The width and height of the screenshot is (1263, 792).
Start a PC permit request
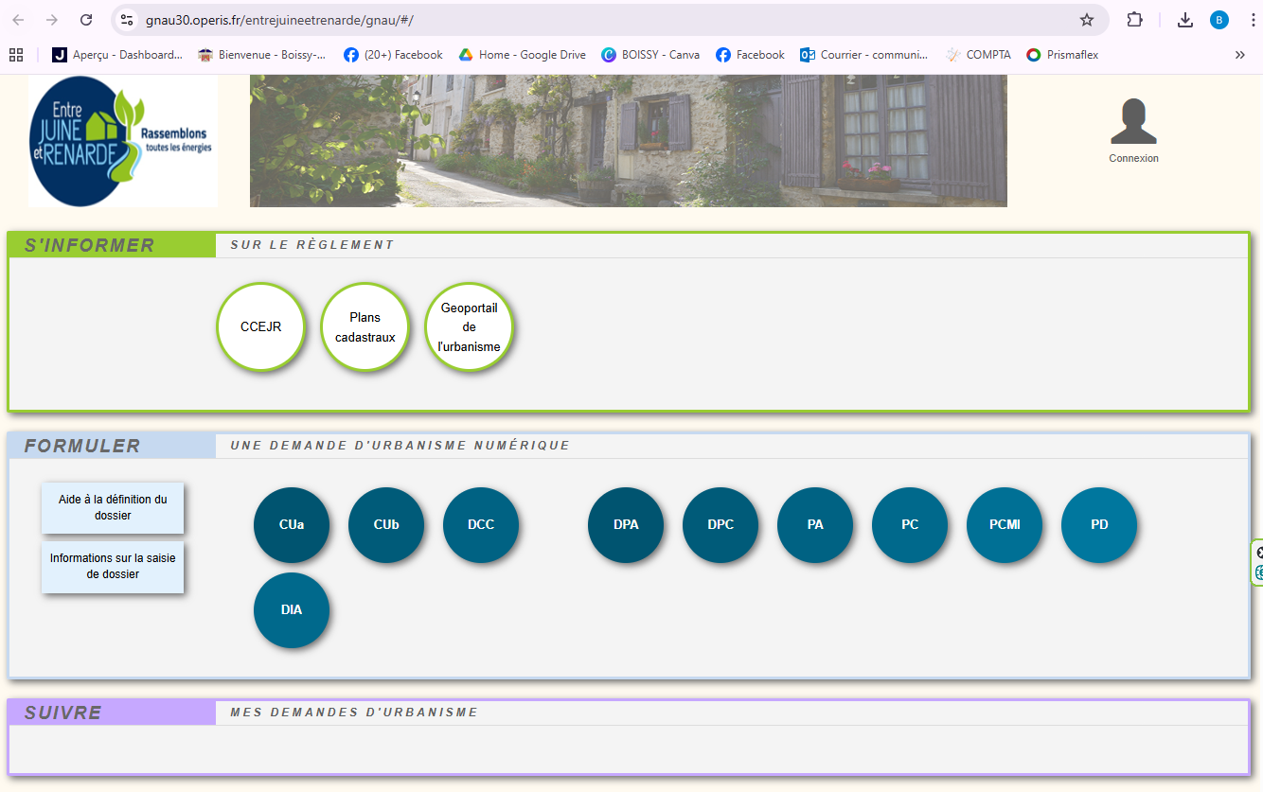pyautogui.click(x=910, y=525)
